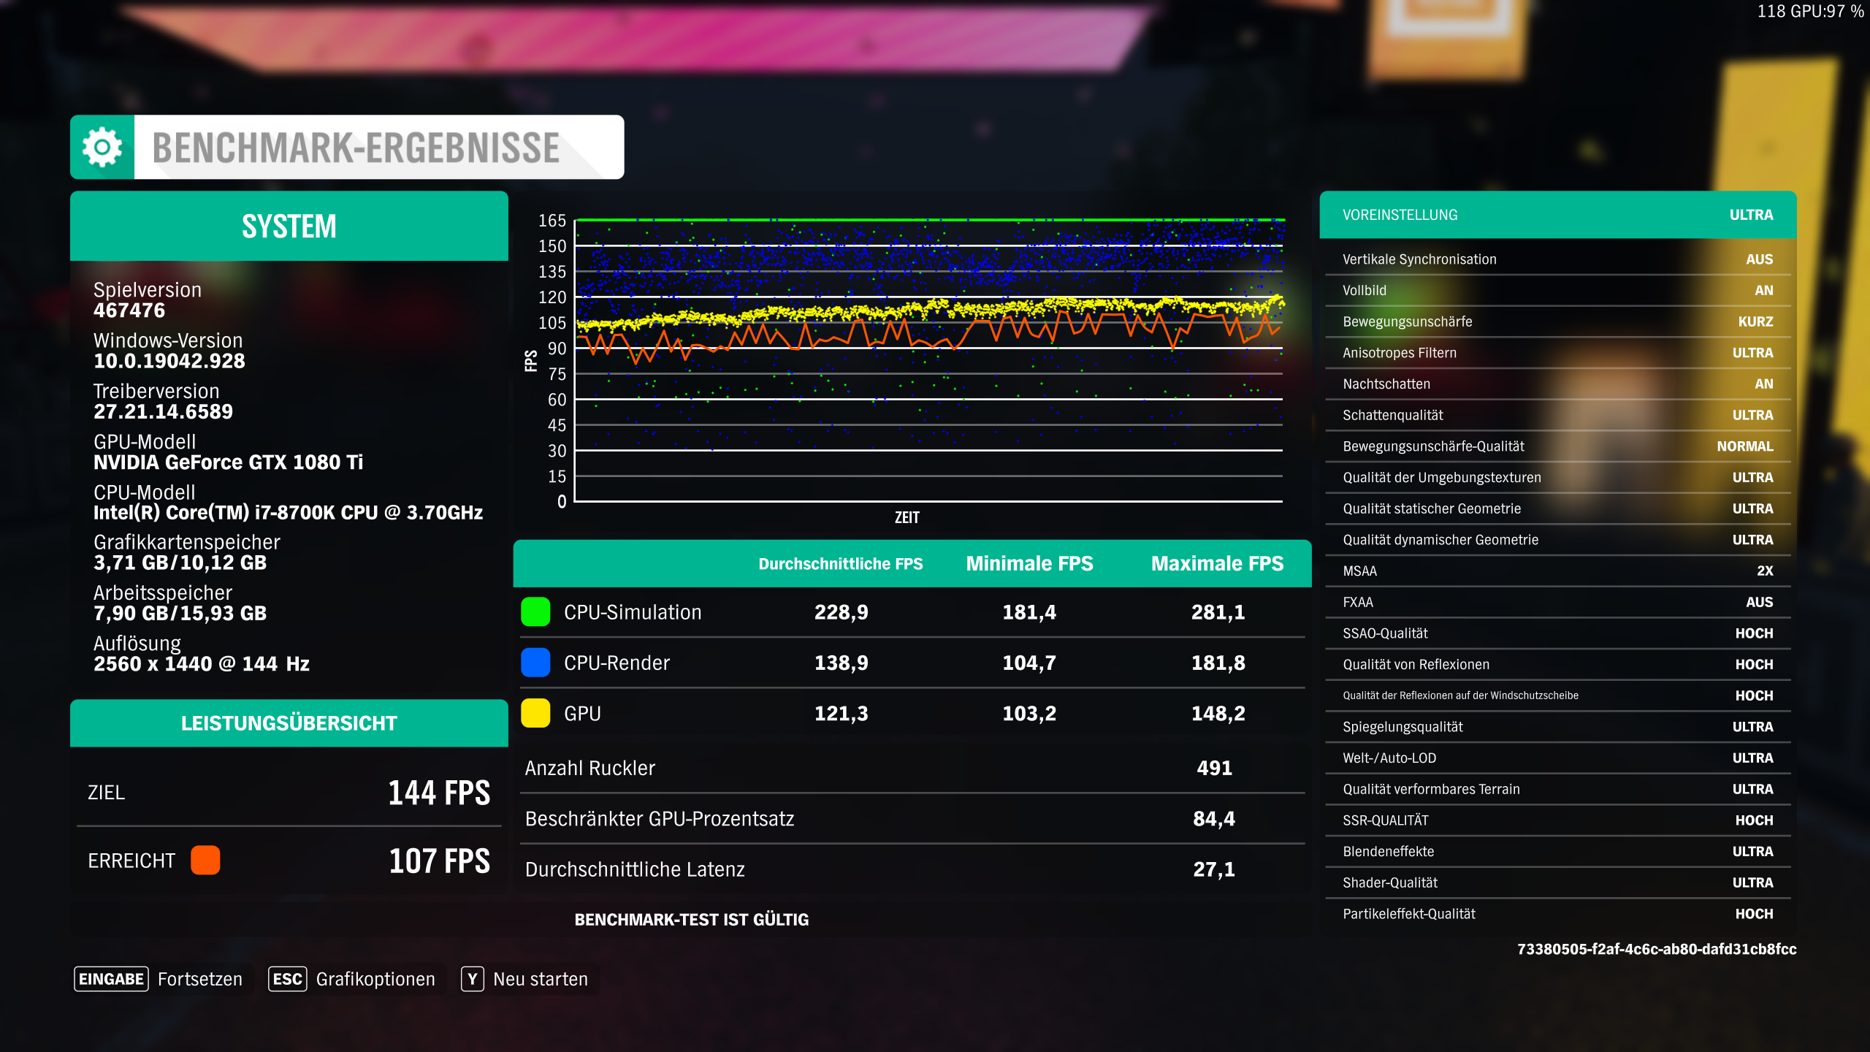Click the Y key icon at bottom
Screen dimensions: 1870x1052
point(473,979)
